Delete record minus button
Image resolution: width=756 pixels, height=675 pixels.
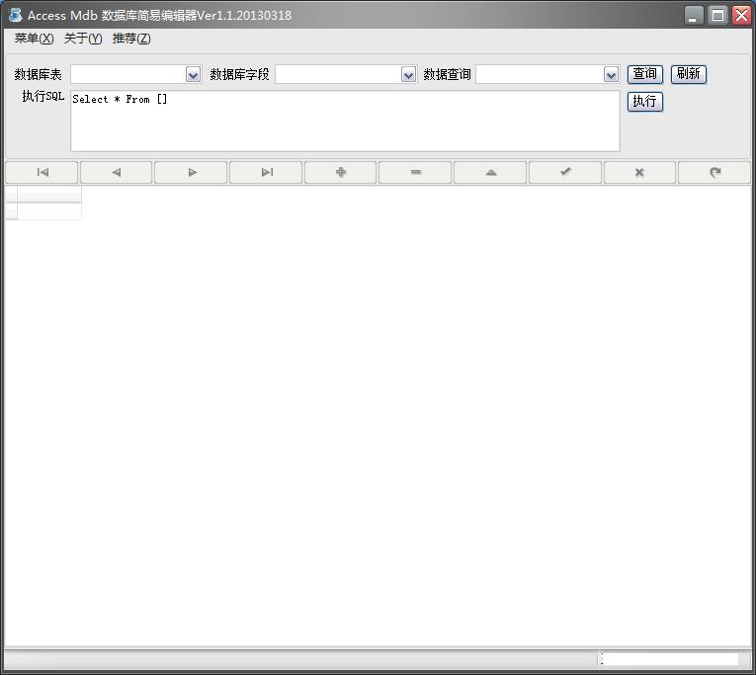416,173
